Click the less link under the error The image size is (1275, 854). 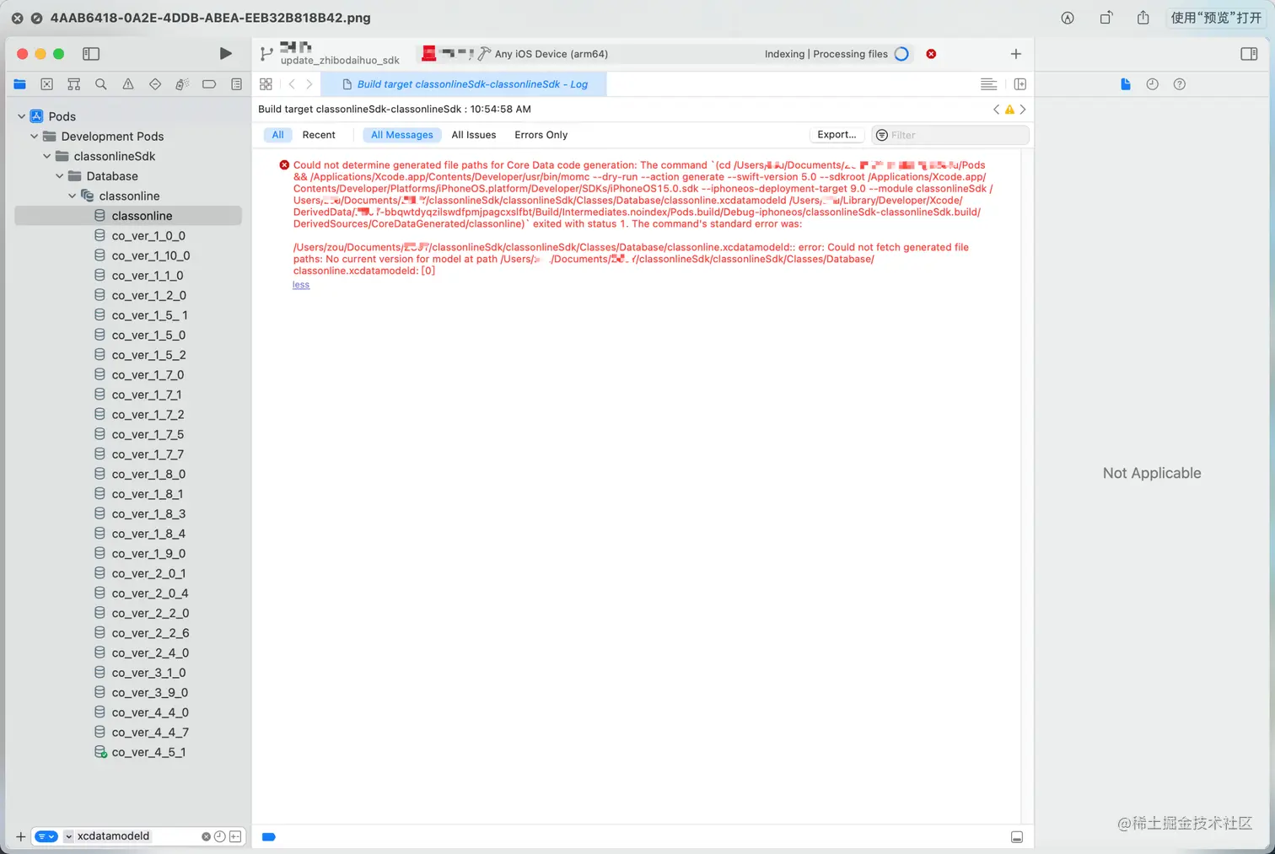click(x=300, y=284)
